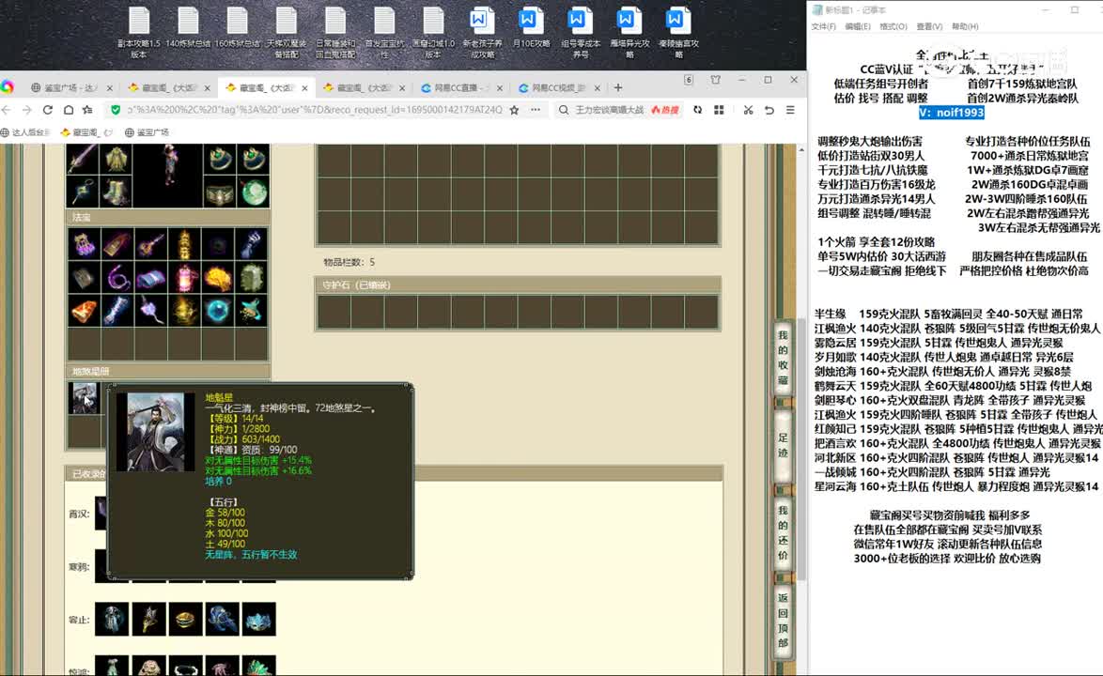Viewport: 1103px width, 676px height.
Task: Open the 文件(F) menu in Notepad
Action: (823, 26)
